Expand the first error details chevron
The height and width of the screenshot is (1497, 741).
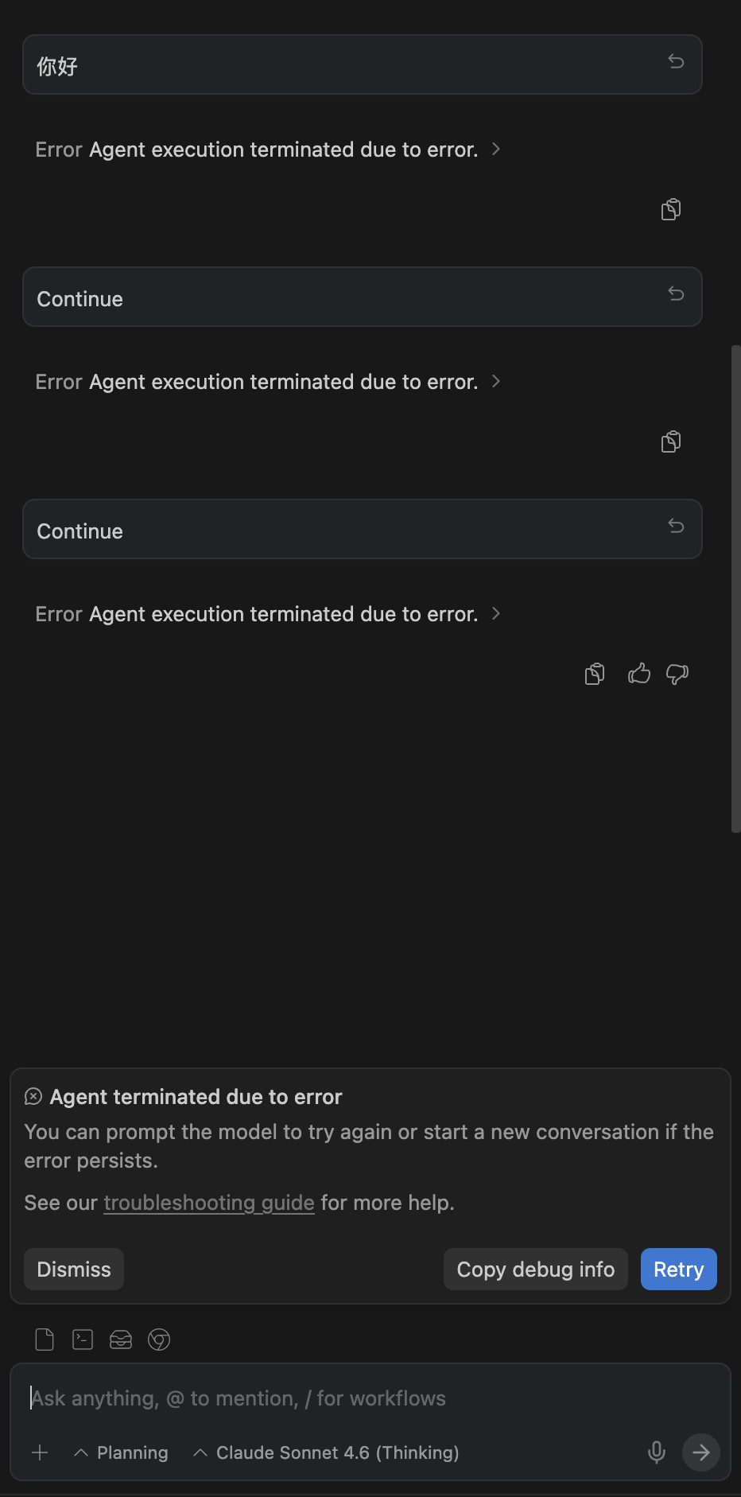(x=496, y=149)
